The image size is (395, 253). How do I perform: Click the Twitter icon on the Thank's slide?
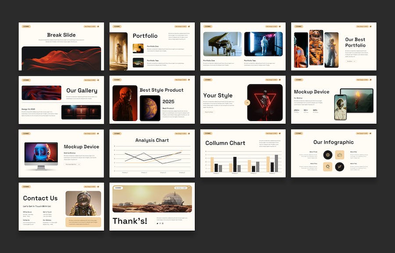point(158,223)
